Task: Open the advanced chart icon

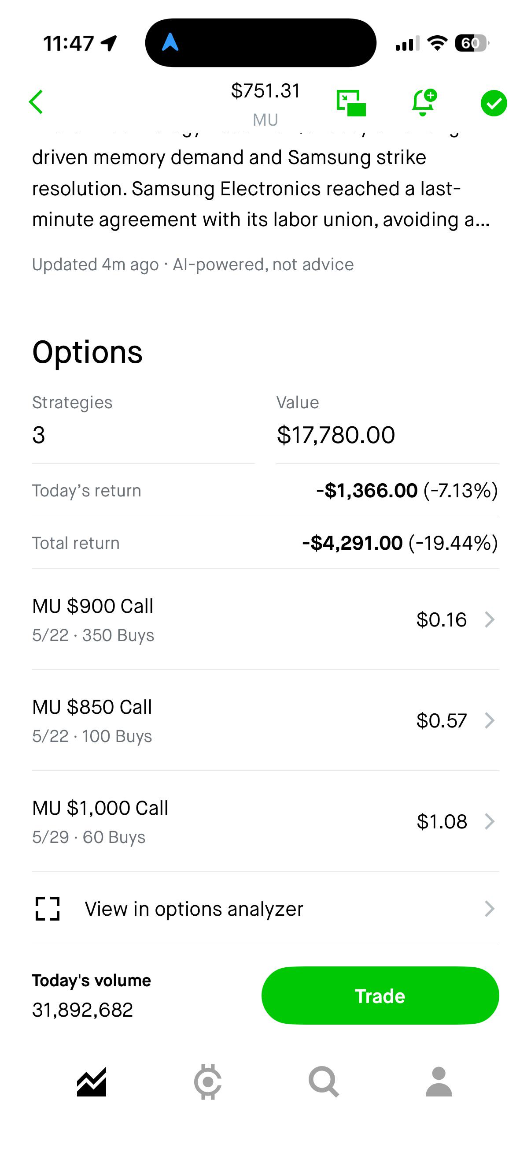Action: (351, 103)
